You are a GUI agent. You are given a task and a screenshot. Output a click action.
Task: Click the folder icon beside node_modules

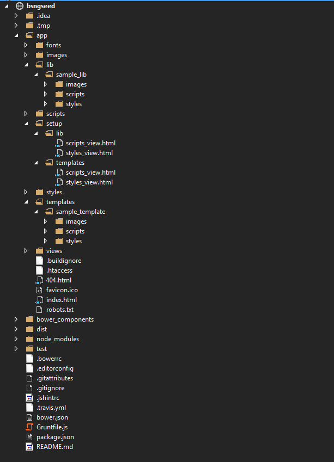pyautogui.click(x=29, y=338)
